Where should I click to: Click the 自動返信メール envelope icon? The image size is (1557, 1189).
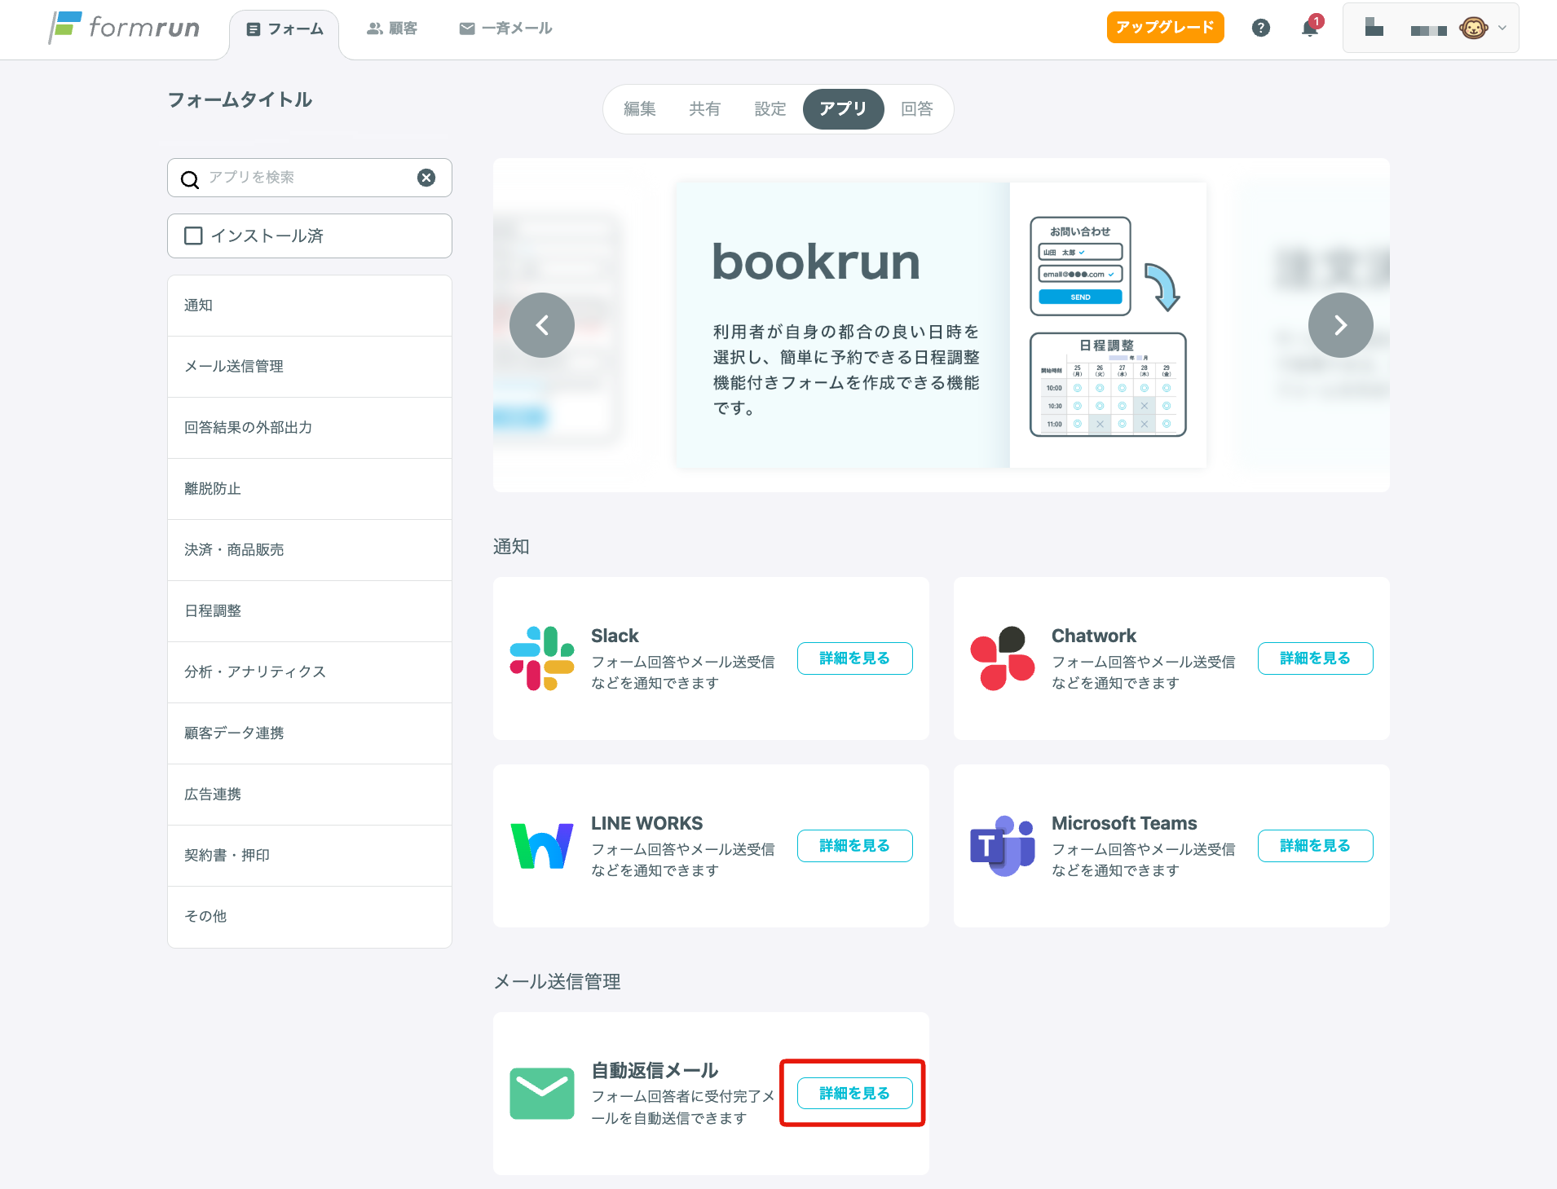tap(542, 1094)
